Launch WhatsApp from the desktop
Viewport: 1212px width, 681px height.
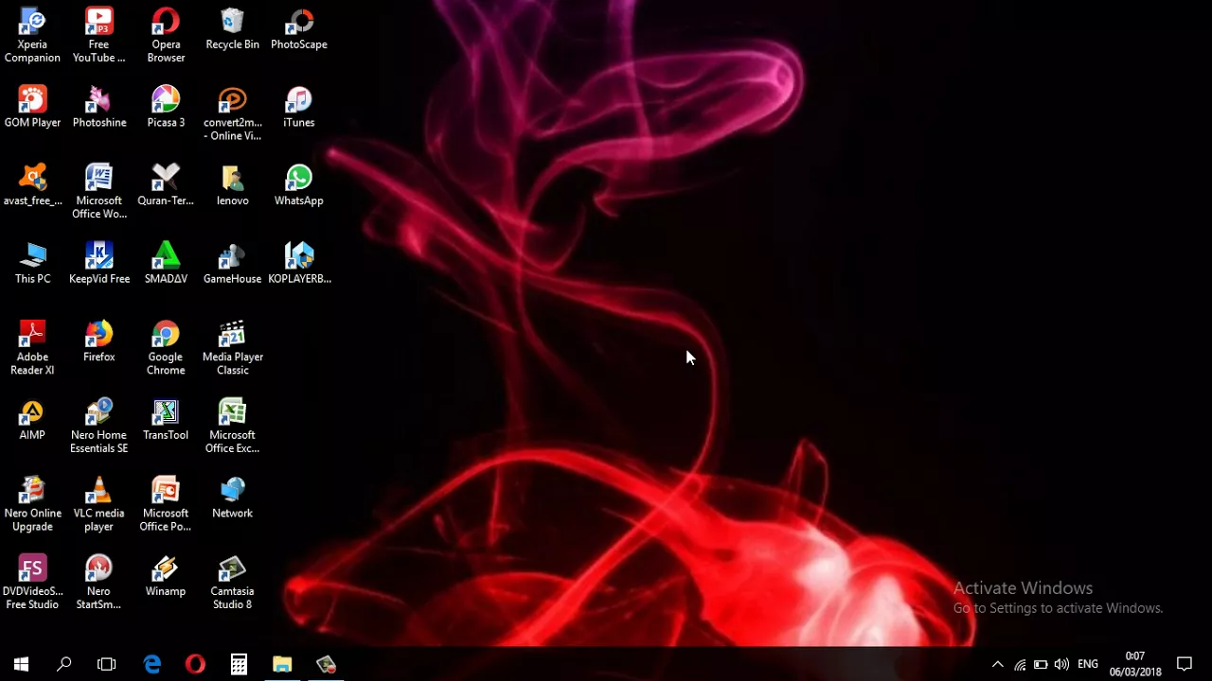click(x=299, y=186)
